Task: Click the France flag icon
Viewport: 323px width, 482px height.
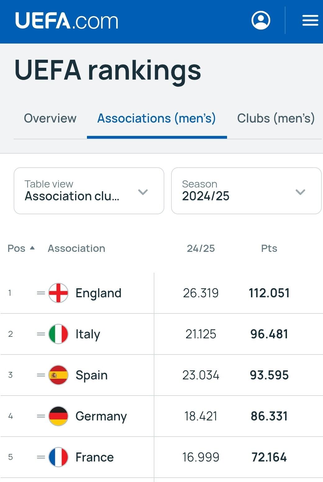Action: [x=58, y=457]
